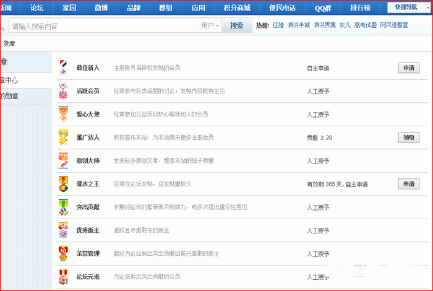Viewport: 433px width, 291px height.
Task: Click medal name 突出贡献
Action: [88, 207]
